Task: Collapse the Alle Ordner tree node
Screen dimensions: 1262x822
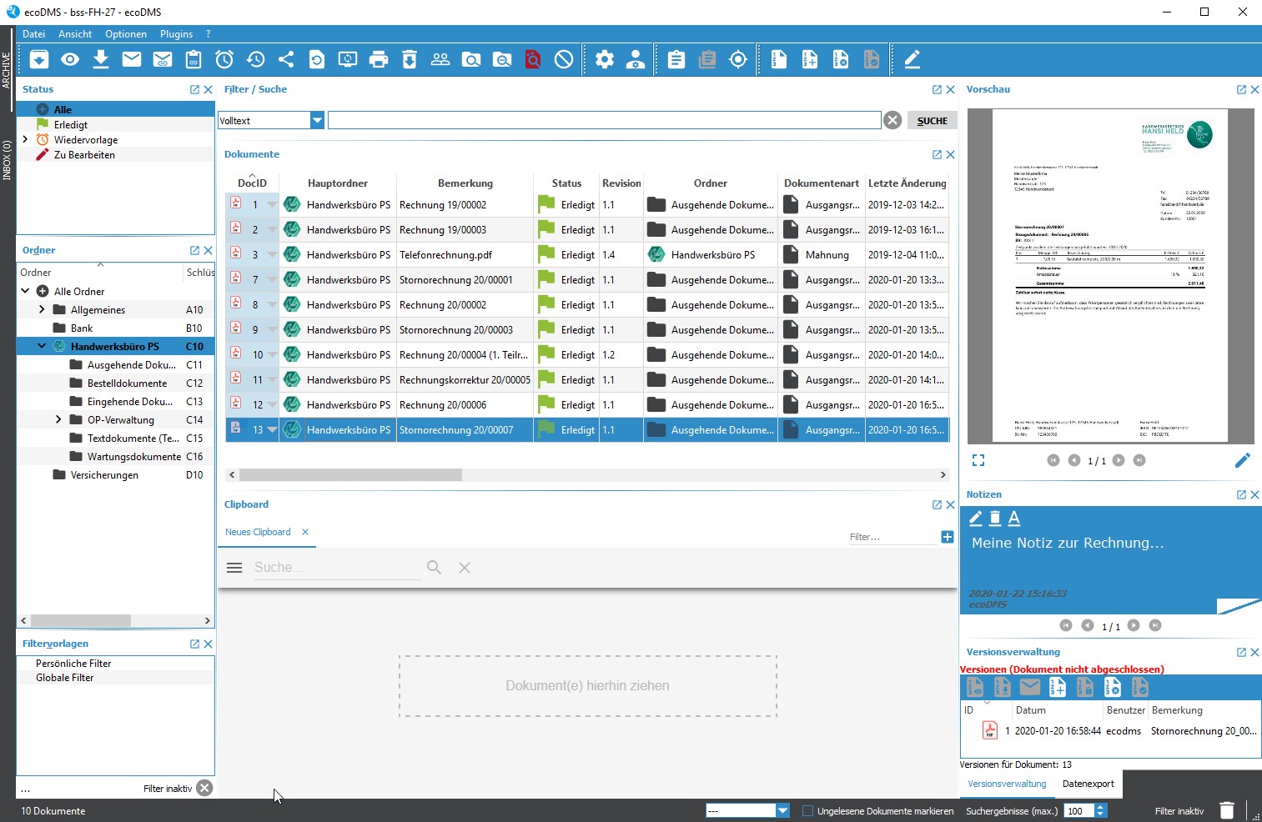Action: pyautogui.click(x=25, y=291)
